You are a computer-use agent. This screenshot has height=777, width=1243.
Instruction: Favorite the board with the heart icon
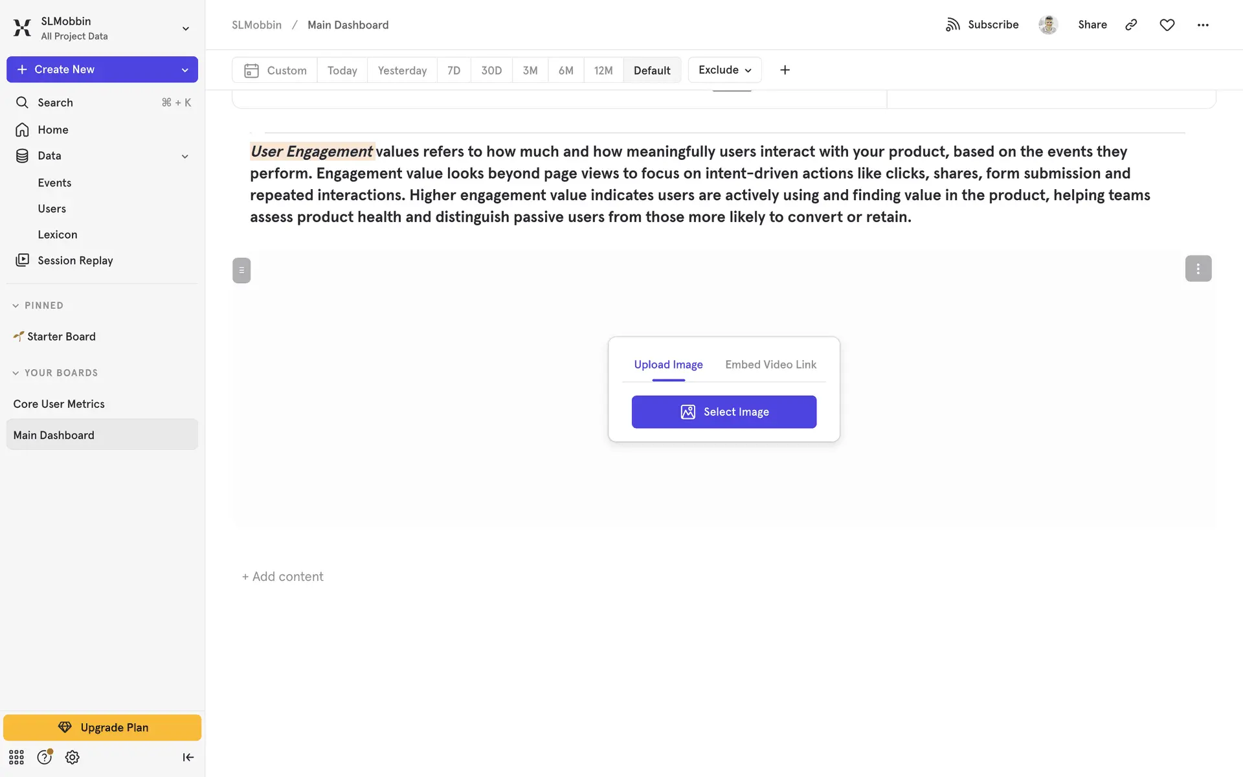coord(1167,25)
